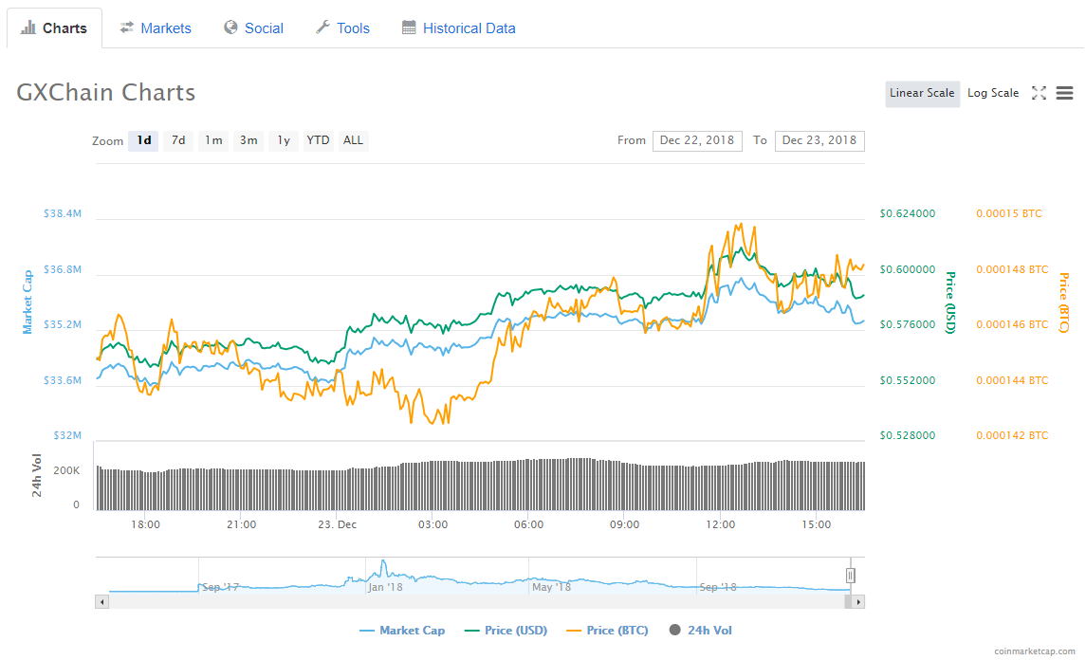The width and height of the screenshot is (1086, 660).
Task: Zoom chart to YTD
Action: (x=318, y=140)
